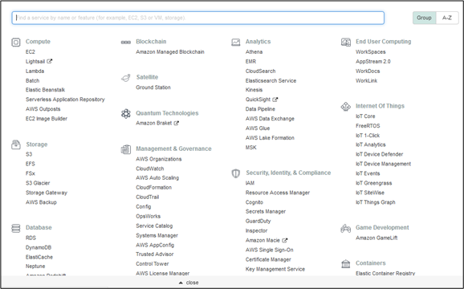This screenshot has height=289, width=464.
Task: Click the Blockchain category icon
Action: (126, 43)
